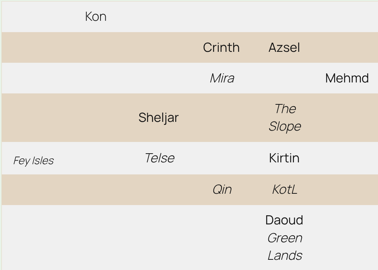Open the italic Telse entry
This screenshot has height=270, width=378.
point(159,158)
